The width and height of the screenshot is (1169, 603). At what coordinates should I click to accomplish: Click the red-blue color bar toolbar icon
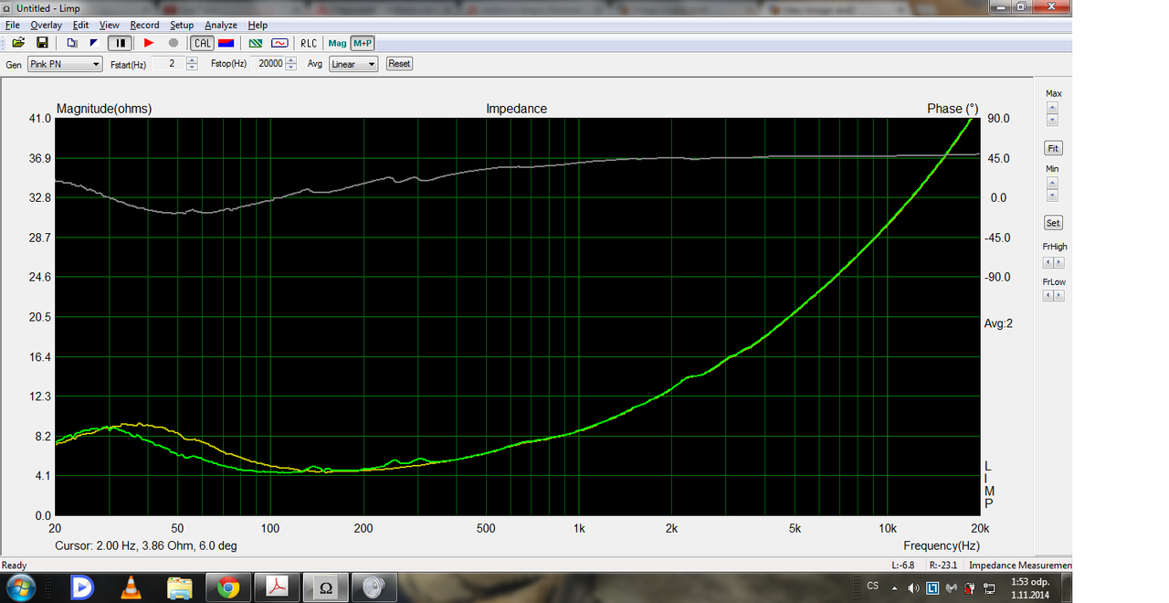click(x=226, y=43)
